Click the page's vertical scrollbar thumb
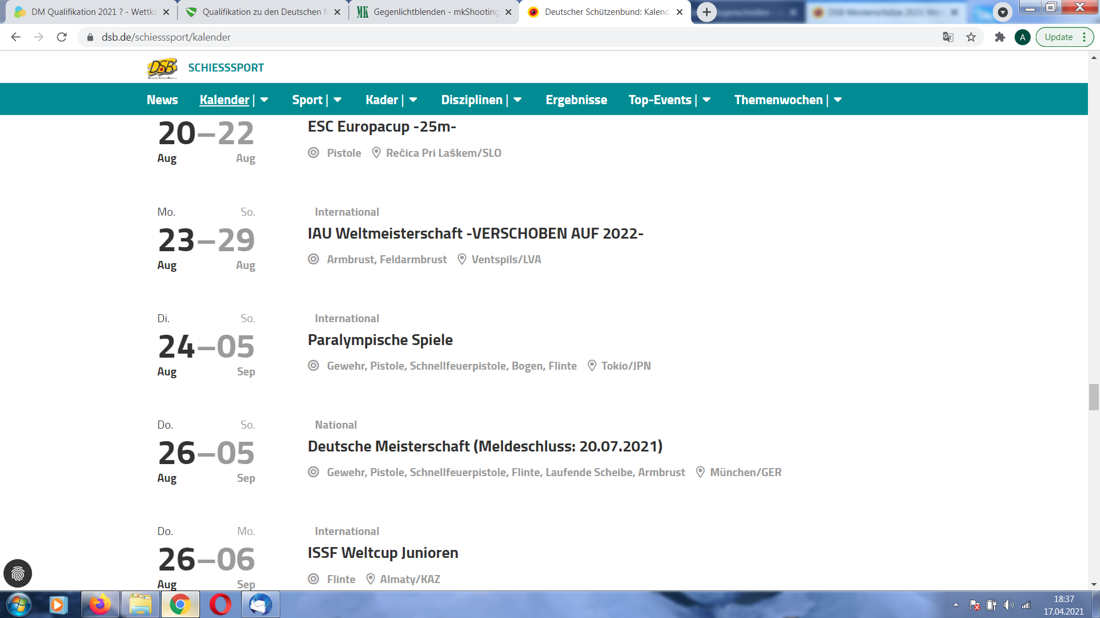This screenshot has width=1100, height=618. pos(1094,397)
